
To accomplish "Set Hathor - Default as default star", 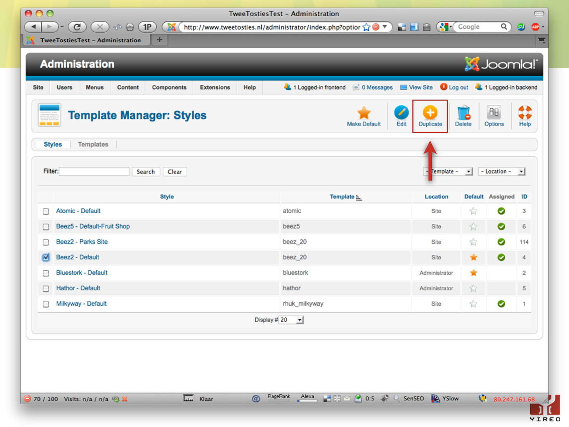I will point(473,288).
